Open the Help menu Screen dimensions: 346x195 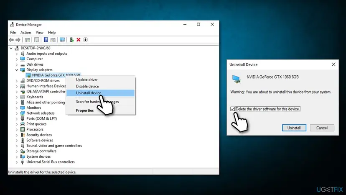(52, 33)
